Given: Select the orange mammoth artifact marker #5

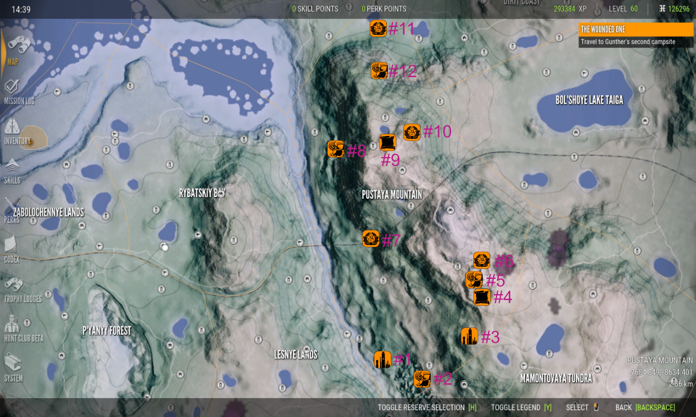Looking at the screenshot, I should coord(474,280).
